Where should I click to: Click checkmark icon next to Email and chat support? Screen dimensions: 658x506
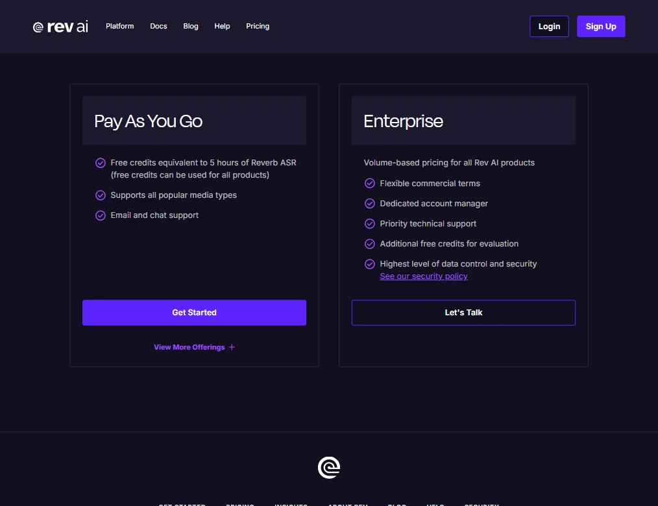tap(101, 215)
